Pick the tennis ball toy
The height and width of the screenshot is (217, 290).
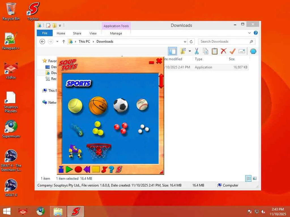coord(75,106)
